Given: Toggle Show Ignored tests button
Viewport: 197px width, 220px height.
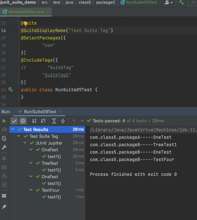Looking at the screenshot, I should click(x=23, y=121).
